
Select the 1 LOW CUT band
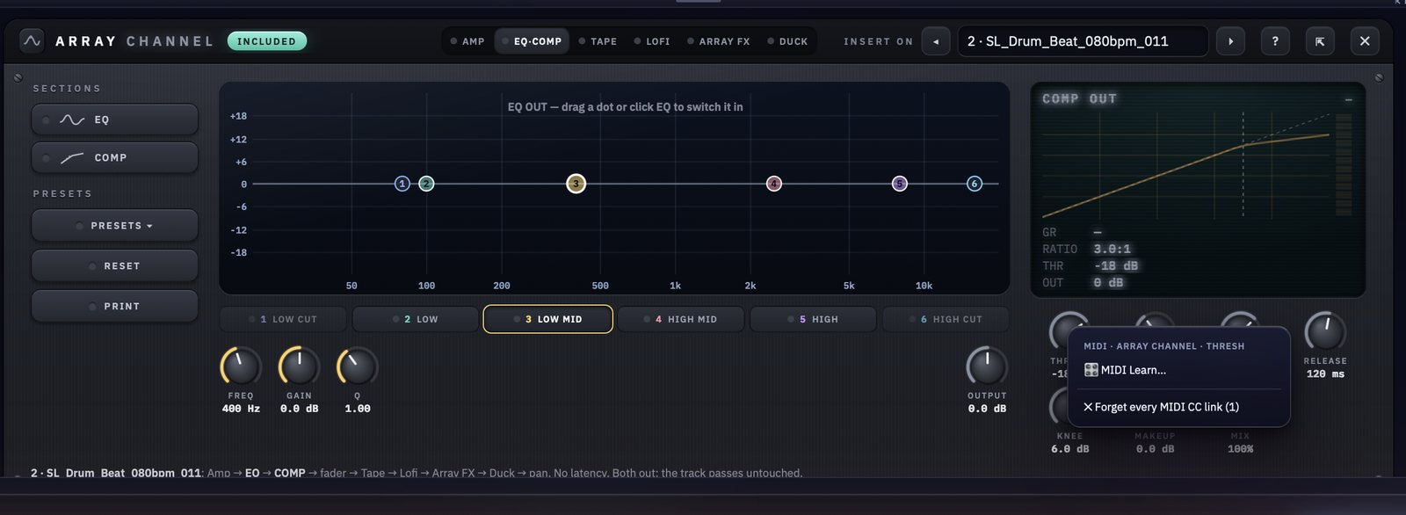(283, 319)
